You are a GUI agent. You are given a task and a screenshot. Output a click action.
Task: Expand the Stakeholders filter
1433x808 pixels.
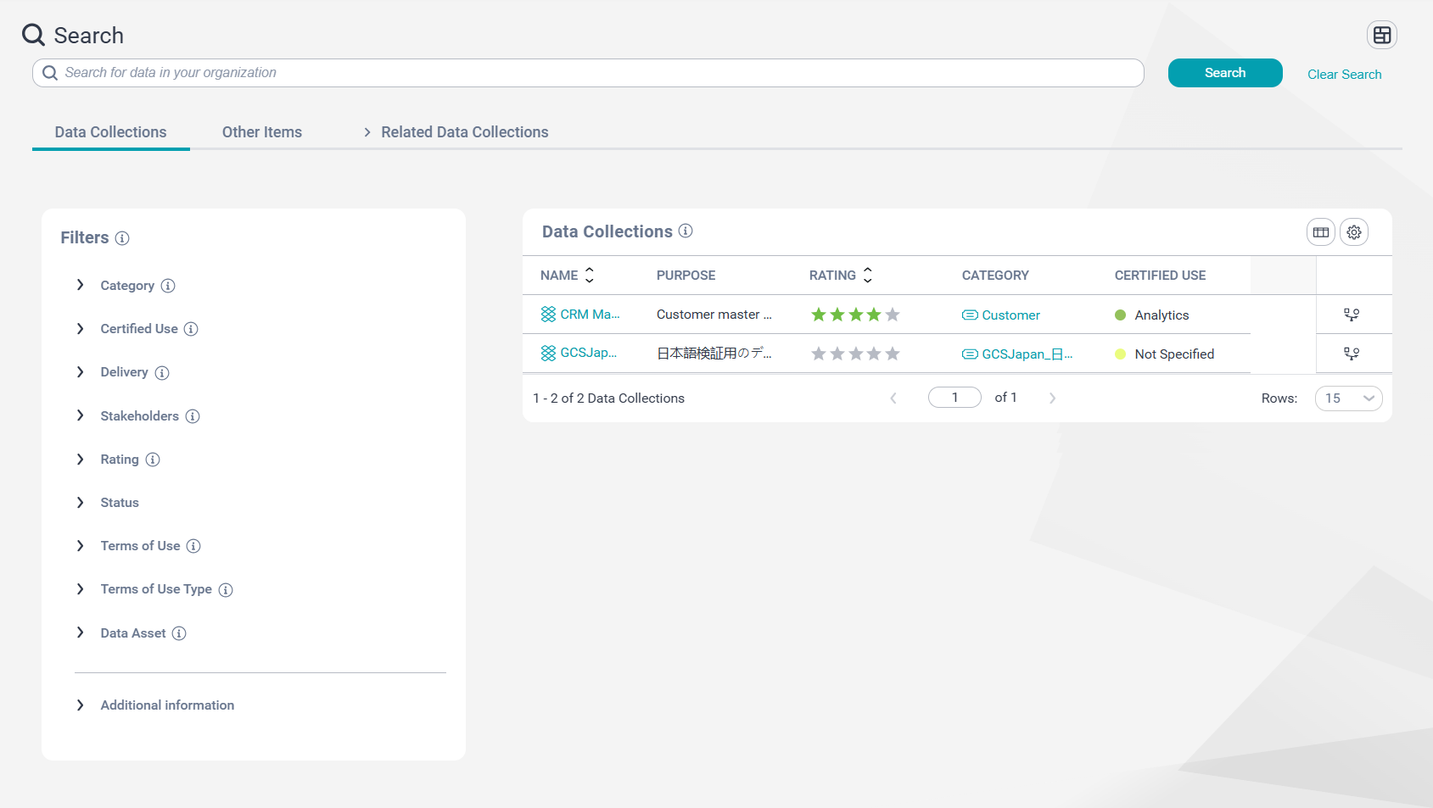(x=80, y=415)
